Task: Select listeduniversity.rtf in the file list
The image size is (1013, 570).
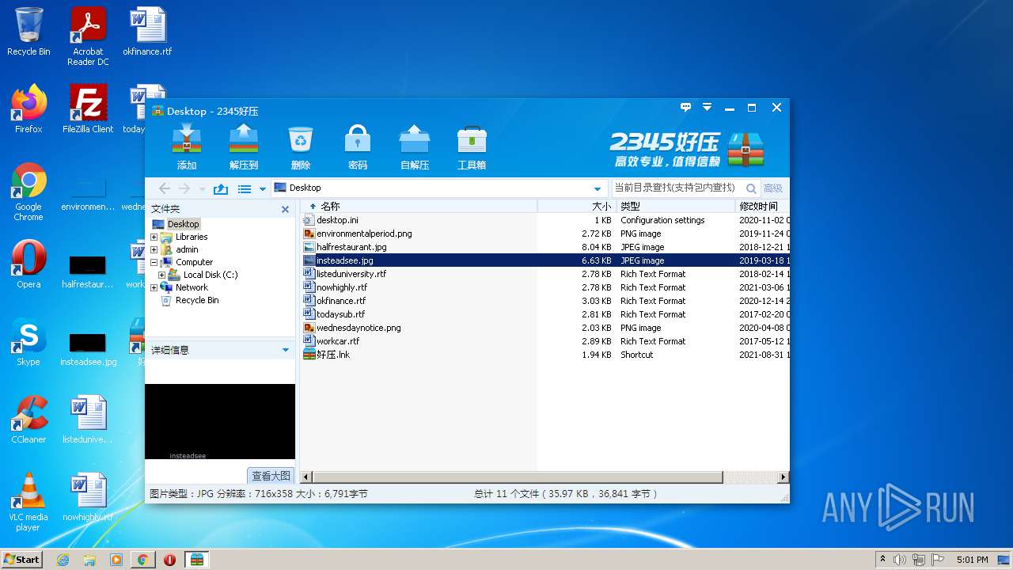Action: pos(546,274)
